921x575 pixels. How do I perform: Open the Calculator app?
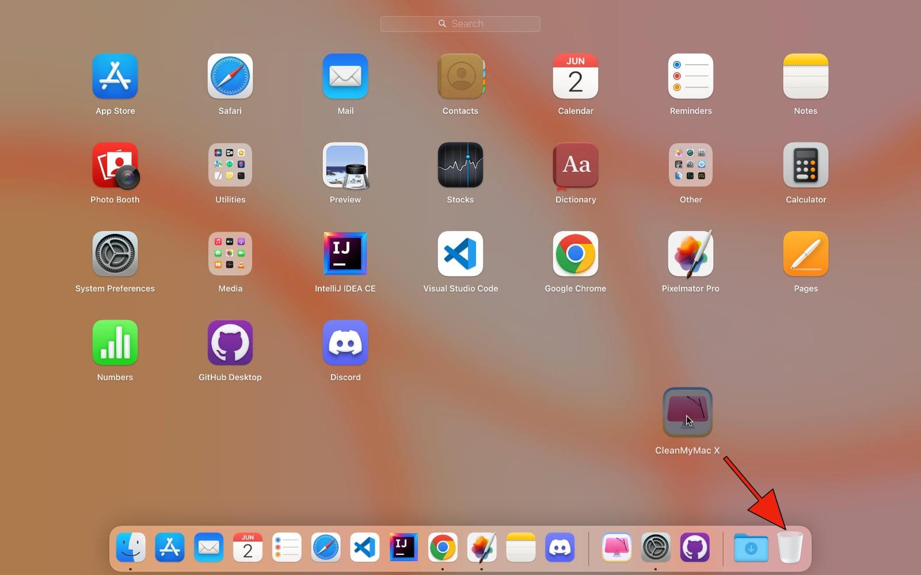point(806,166)
